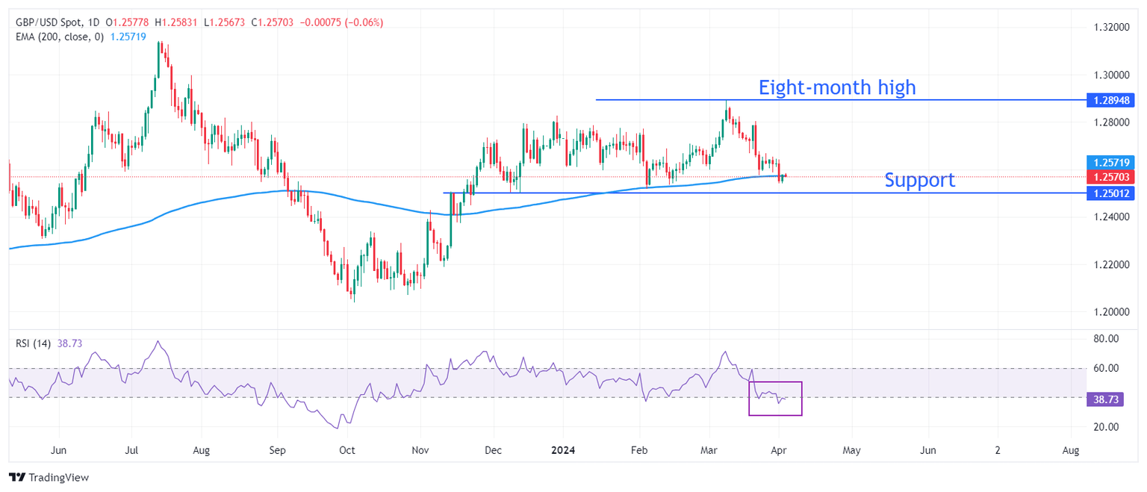Viewport: 1147px width, 492px height.
Task: Click the Support trendline label
Action: [x=919, y=180]
